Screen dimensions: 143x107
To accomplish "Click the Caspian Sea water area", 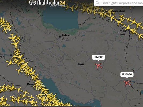I will click(61, 19).
